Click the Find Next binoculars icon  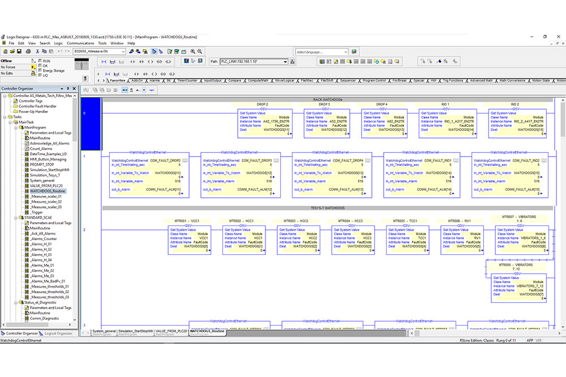(138, 51)
